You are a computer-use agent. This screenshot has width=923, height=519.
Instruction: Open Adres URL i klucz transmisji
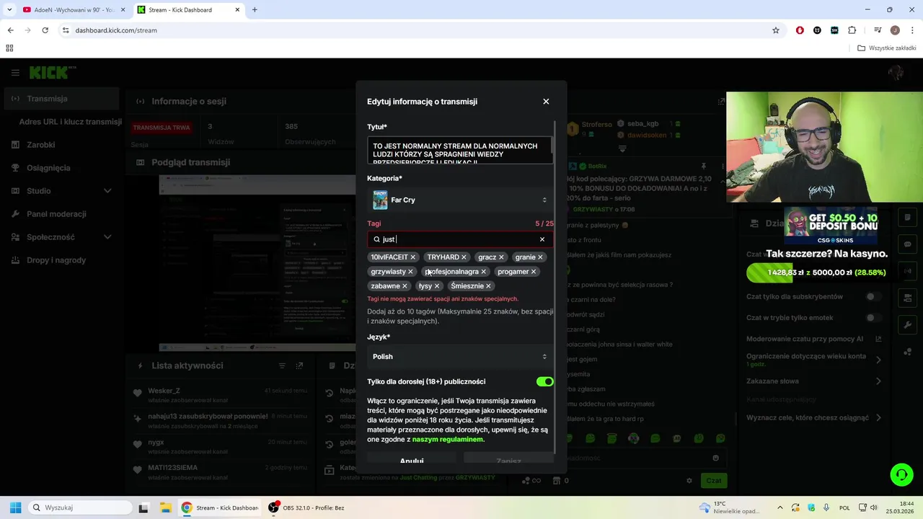[x=70, y=122]
